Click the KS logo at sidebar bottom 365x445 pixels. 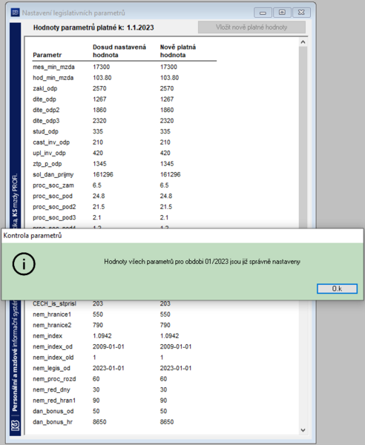[16, 425]
